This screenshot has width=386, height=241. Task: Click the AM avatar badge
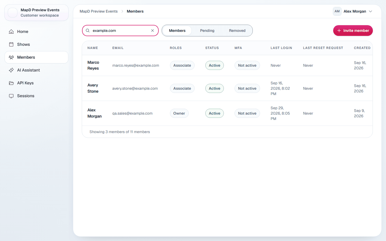pyautogui.click(x=337, y=11)
